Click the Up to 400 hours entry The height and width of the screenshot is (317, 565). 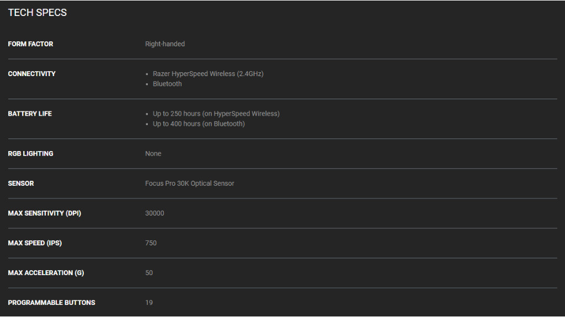pos(199,123)
